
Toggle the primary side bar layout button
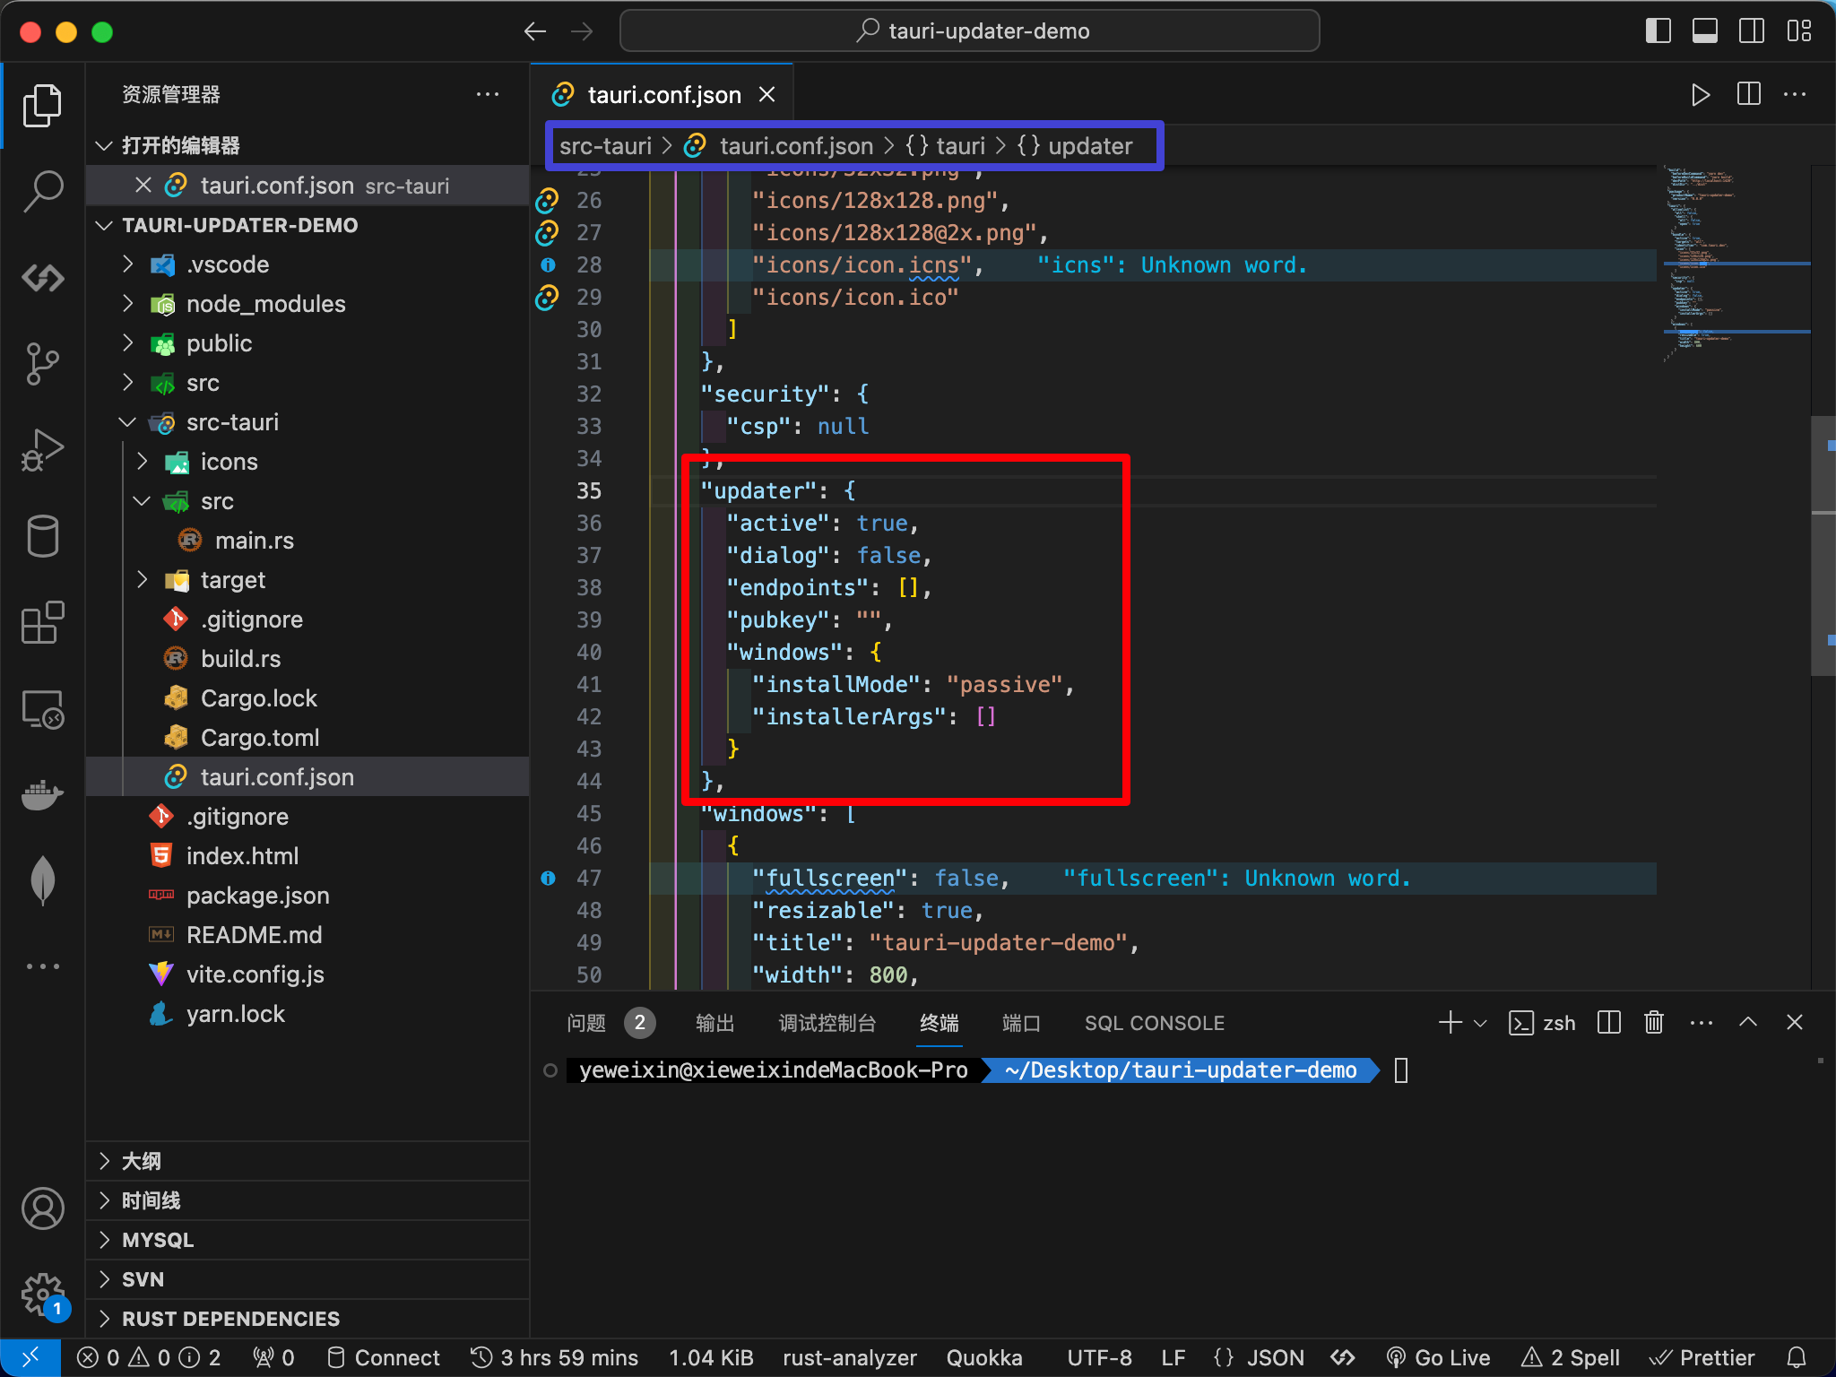(1658, 30)
